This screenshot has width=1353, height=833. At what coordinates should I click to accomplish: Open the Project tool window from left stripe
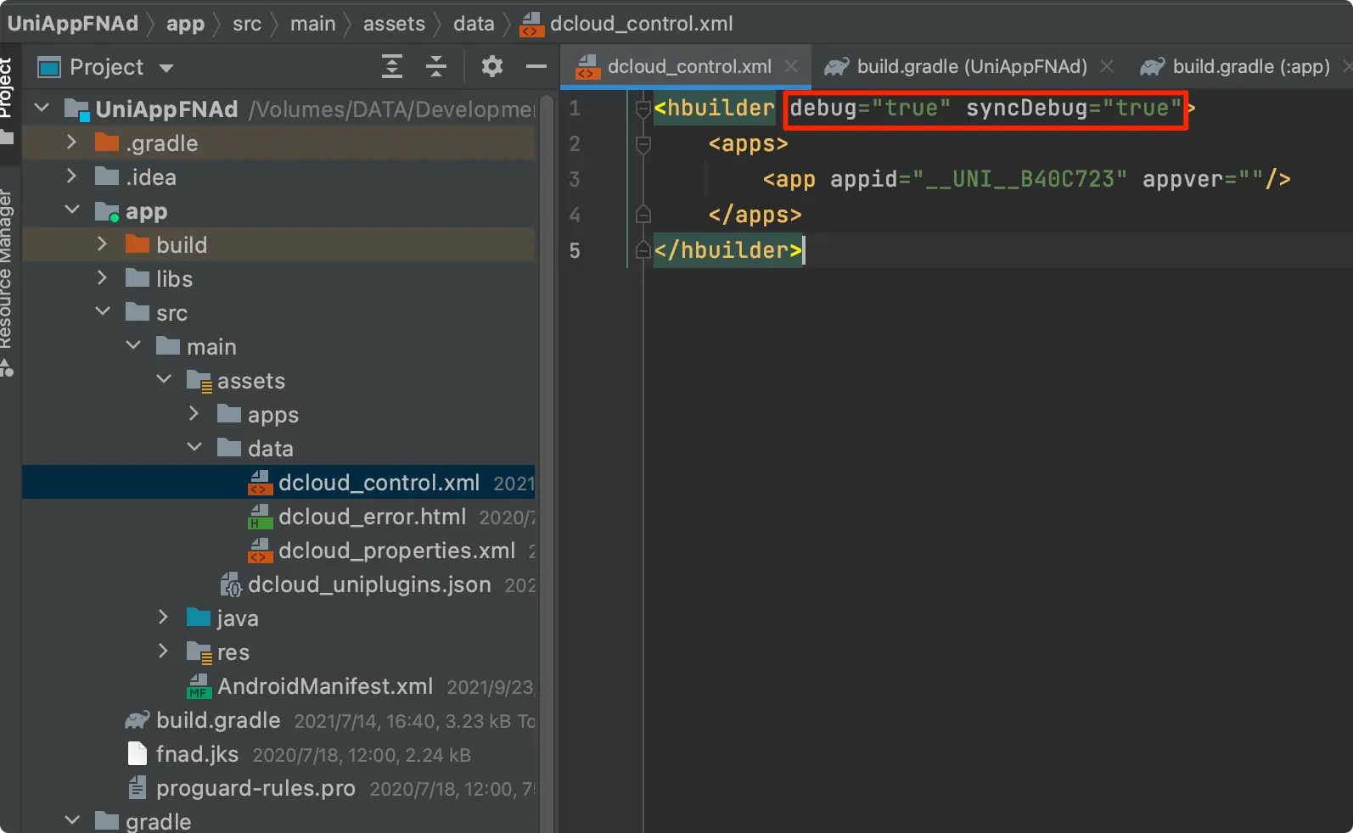click(7, 89)
